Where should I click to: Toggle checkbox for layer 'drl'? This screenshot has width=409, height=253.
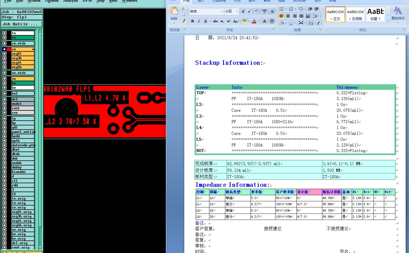(x=4, y=99)
